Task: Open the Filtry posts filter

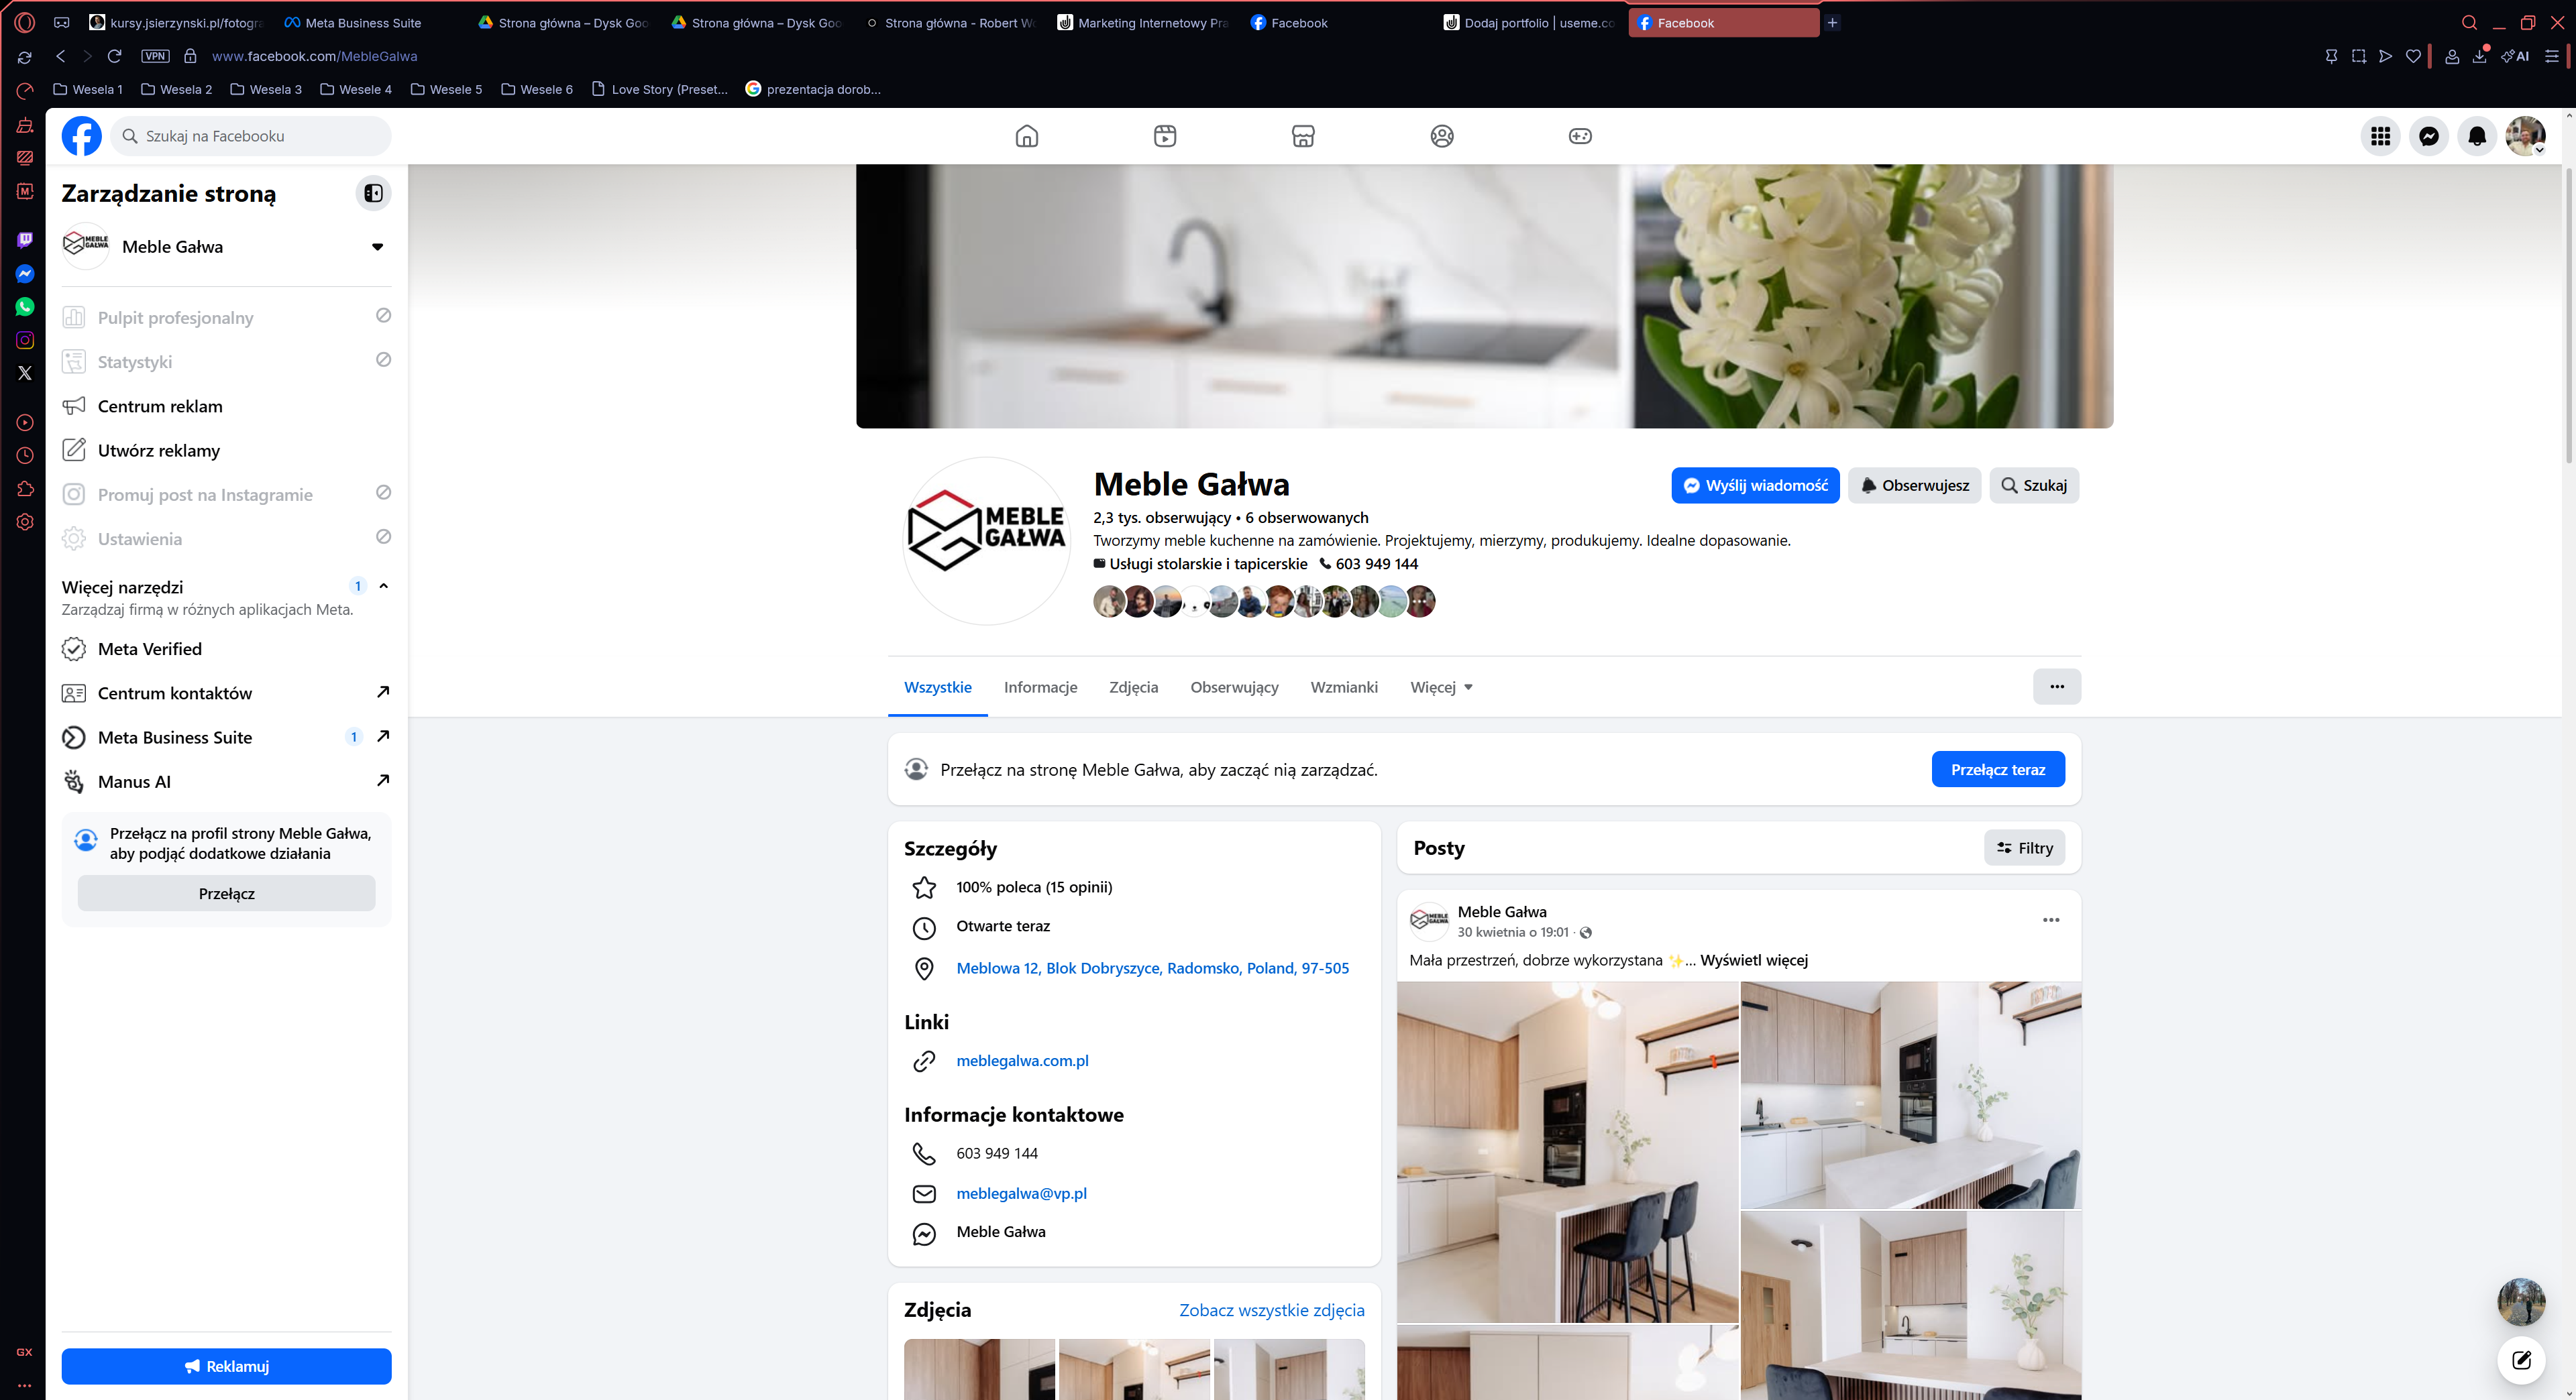Action: (x=2024, y=848)
